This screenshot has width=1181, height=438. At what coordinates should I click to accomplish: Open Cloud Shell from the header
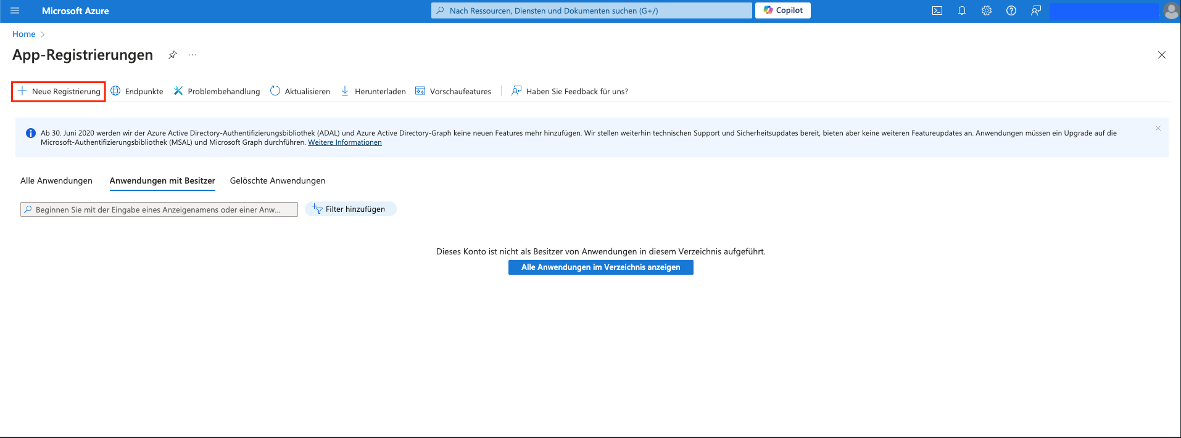pyautogui.click(x=937, y=10)
